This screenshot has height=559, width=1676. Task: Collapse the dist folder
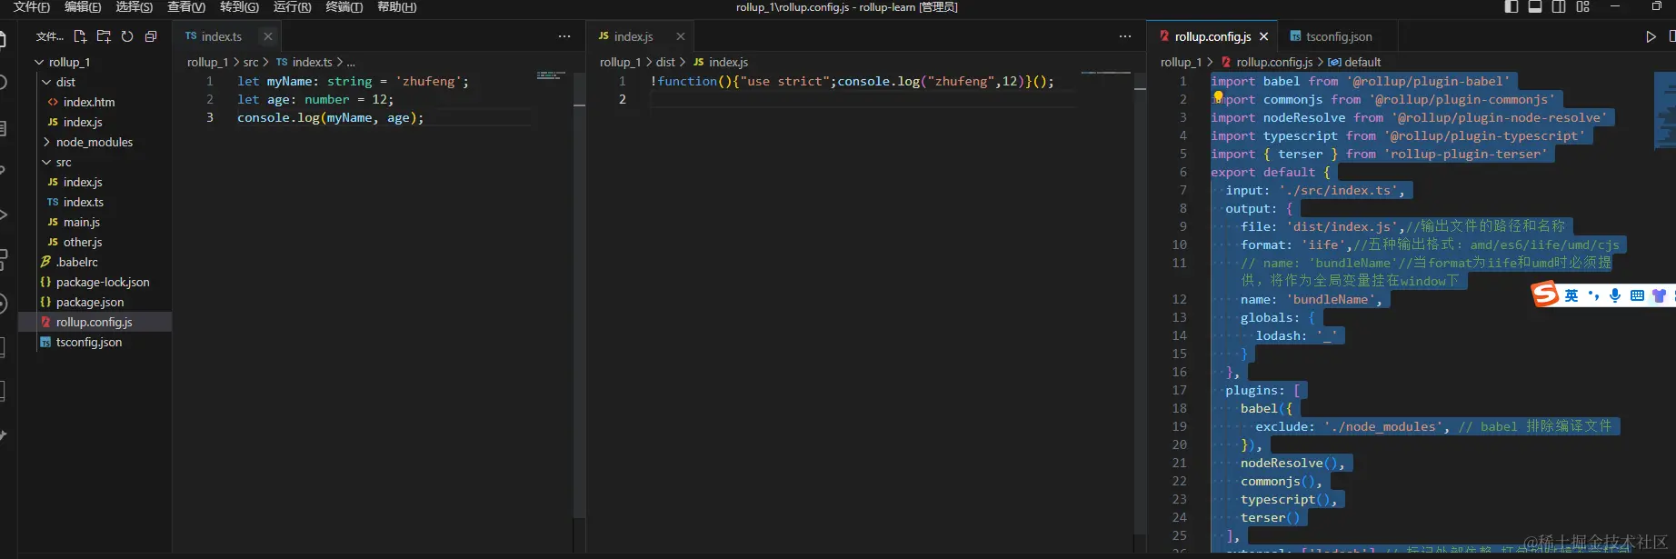(x=46, y=82)
